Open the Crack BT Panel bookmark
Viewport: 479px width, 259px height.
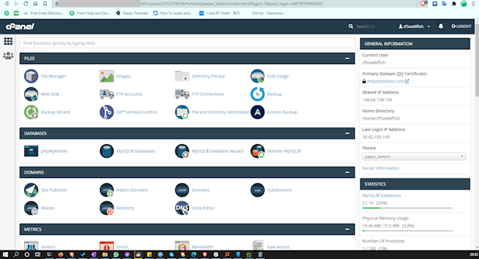click(220, 13)
